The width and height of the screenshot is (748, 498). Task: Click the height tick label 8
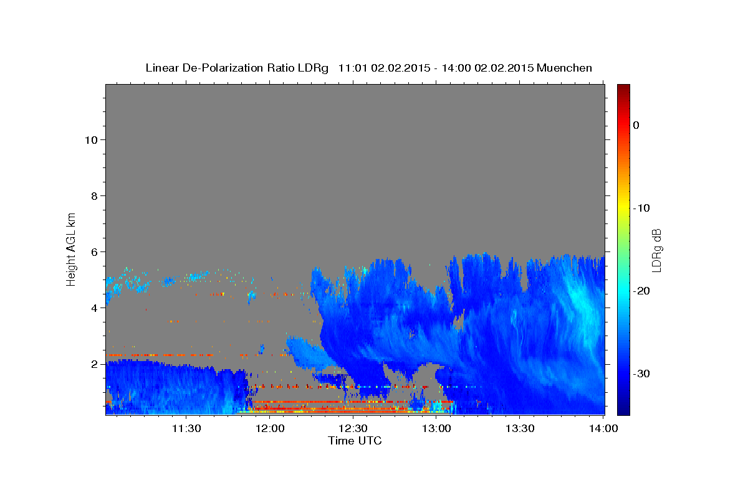(x=95, y=195)
